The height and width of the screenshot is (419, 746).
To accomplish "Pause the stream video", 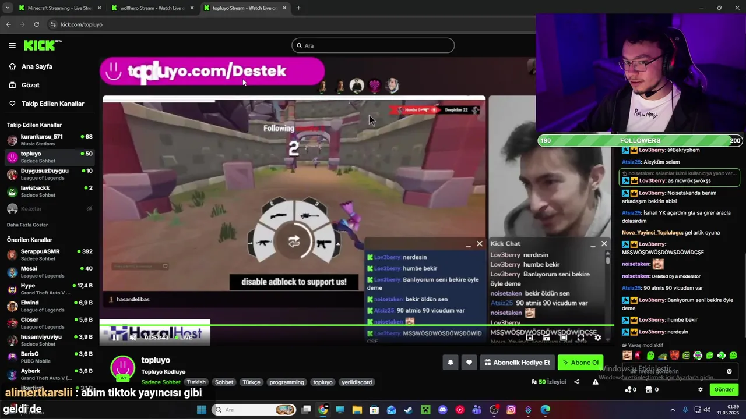I will pyautogui.click(x=115, y=337).
